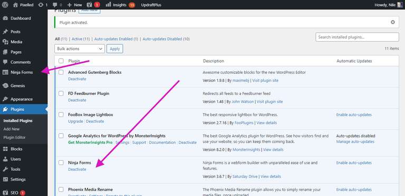
Task: Click the updates circular arrows icon
Action: click(41, 5)
